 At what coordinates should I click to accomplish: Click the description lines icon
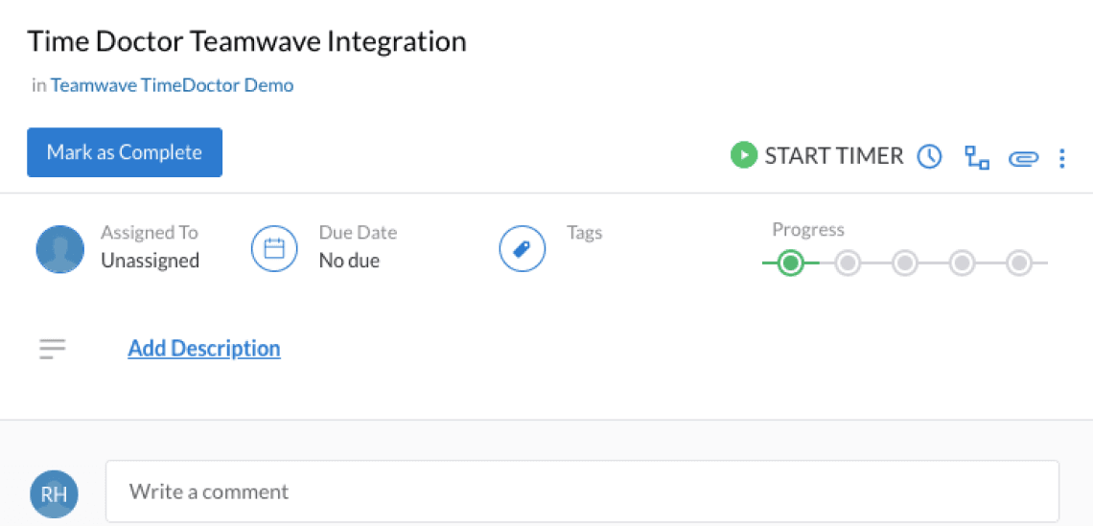tap(53, 349)
